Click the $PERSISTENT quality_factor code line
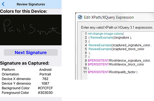Screen dimensions: 154x101 113,72
